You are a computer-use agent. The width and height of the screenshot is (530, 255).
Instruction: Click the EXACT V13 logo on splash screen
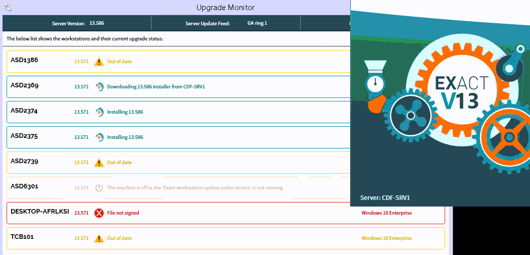(x=461, y=92)
